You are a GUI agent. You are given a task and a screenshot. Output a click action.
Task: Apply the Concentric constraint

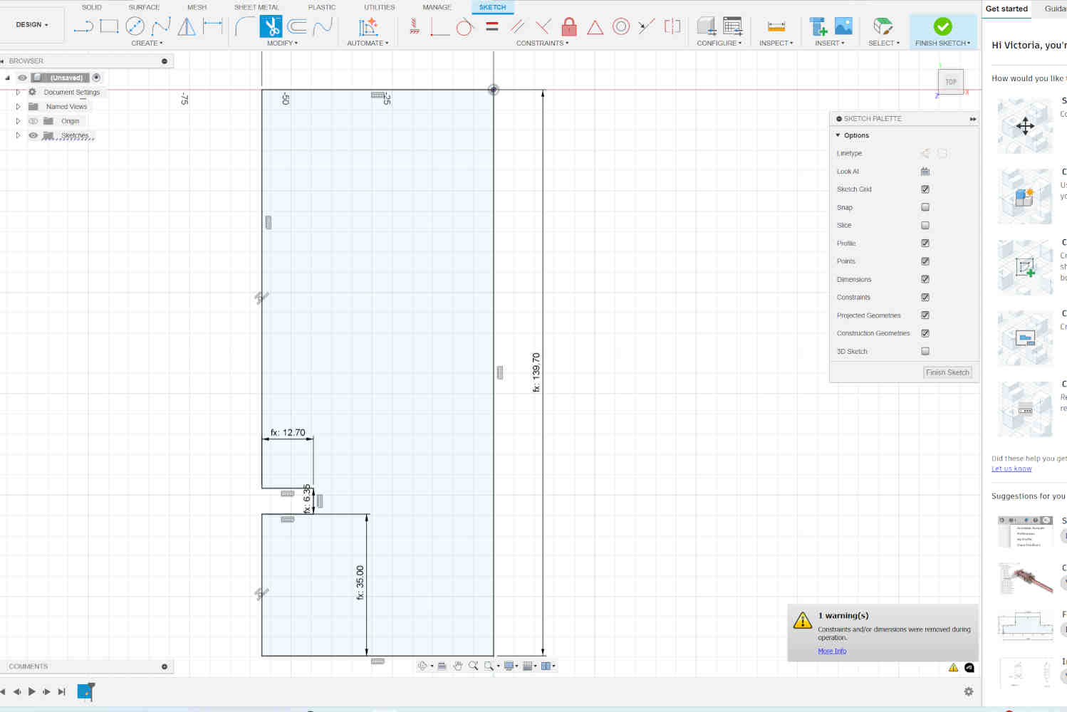point(621,27)
